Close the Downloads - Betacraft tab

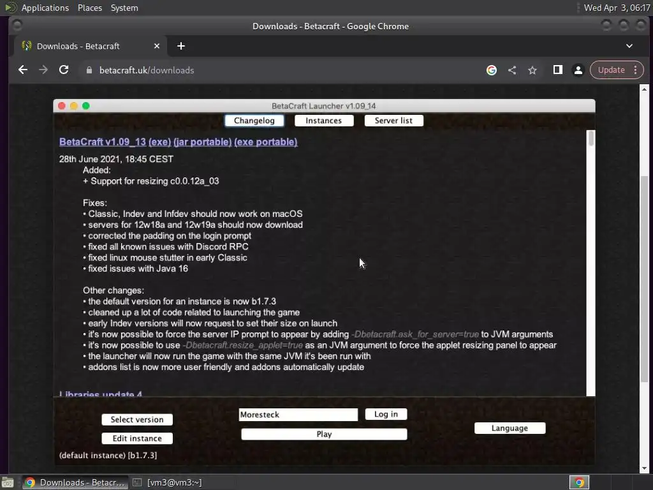(157, 46)
